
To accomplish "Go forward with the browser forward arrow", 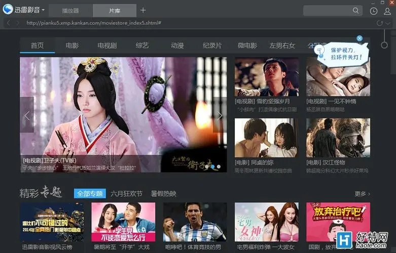I will pos(17,23).
